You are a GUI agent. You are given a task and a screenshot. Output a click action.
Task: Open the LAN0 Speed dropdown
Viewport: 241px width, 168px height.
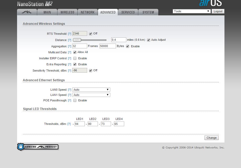click(91, 90)
